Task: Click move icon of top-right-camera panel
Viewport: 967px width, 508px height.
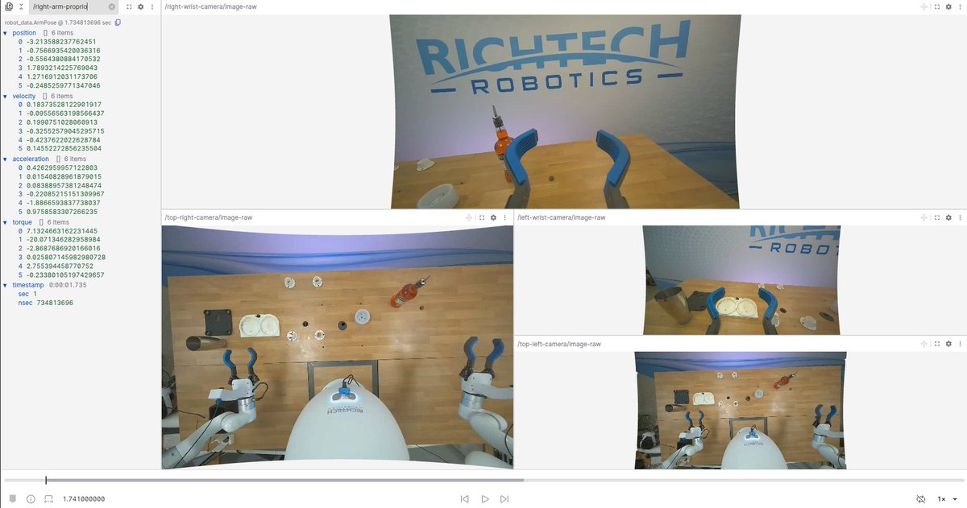Action: 470,217
